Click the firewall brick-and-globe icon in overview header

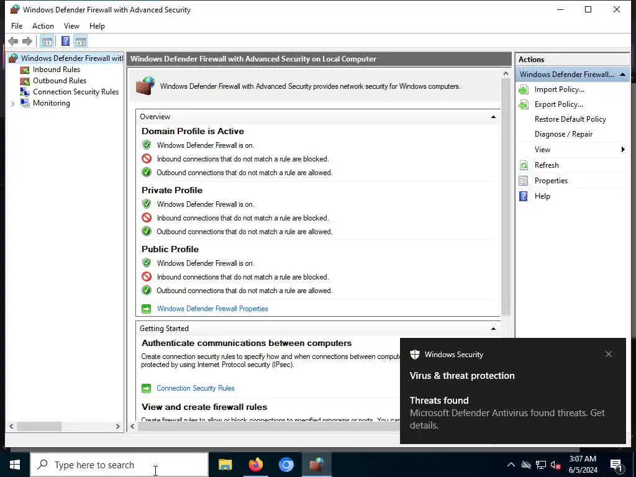tap(145, 86)
